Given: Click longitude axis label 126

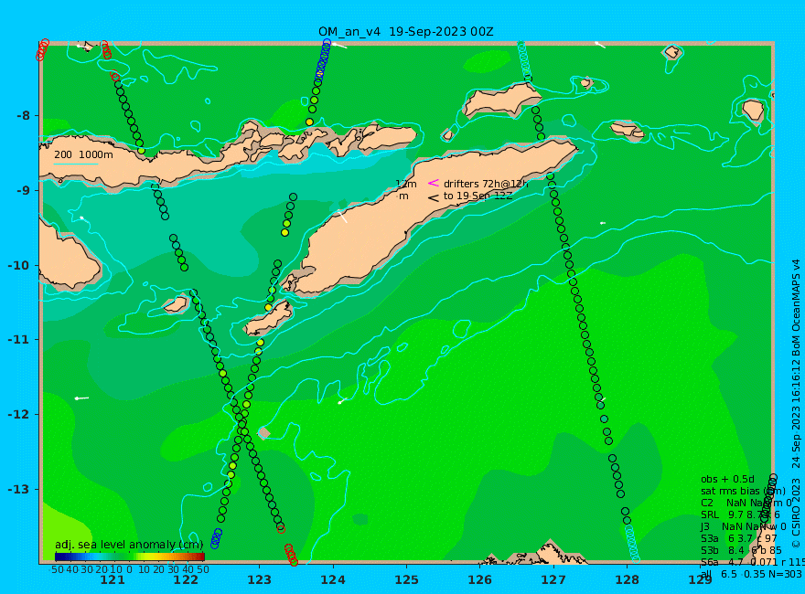Looking at the screenshot, I should click(480, 579).
